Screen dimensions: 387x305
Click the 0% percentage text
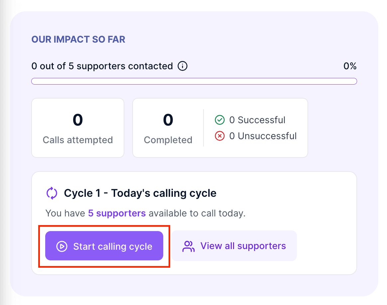pos(350,66)
